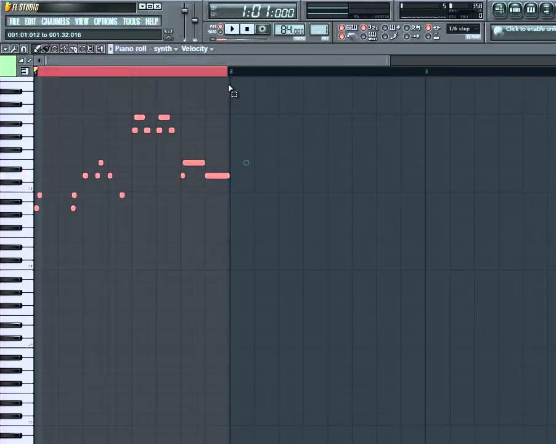Click the Record button

263,29
